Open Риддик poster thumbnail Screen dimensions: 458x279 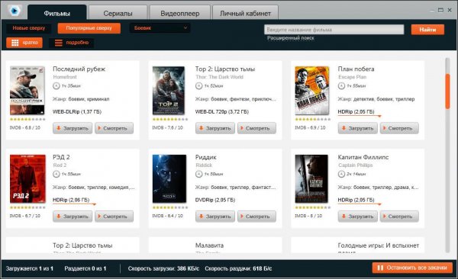[x=169, y=178]
